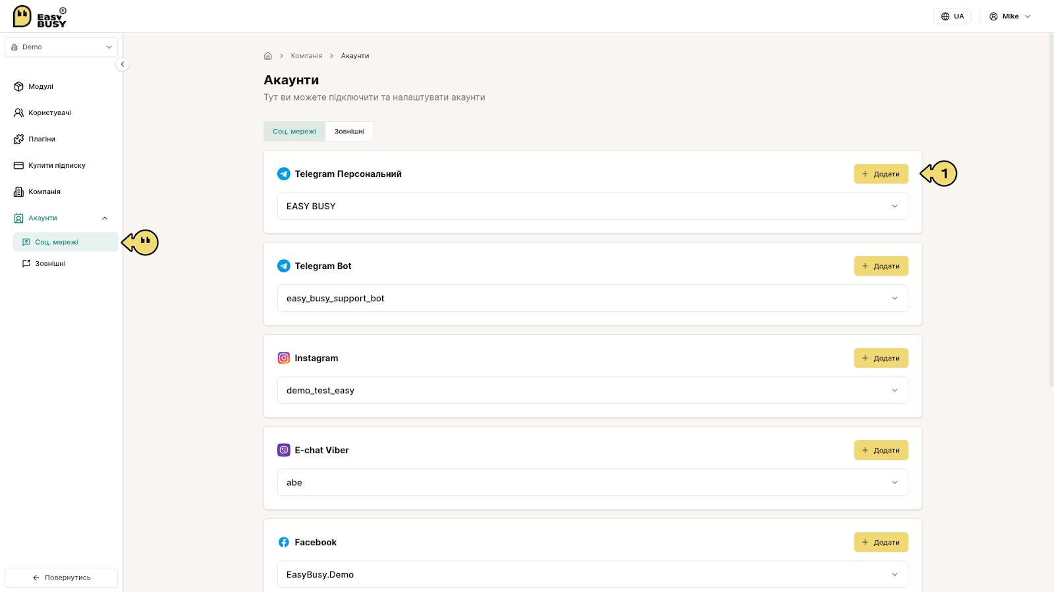The width and height of the screenshot is (1054, 592).
Task: Open the Demo workspace dropdown
Action: pyautogui.click(x=61, y=47)
